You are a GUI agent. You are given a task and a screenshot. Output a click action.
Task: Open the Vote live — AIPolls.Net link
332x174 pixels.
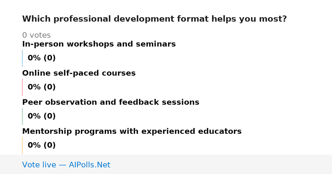(x=66, y=165)
